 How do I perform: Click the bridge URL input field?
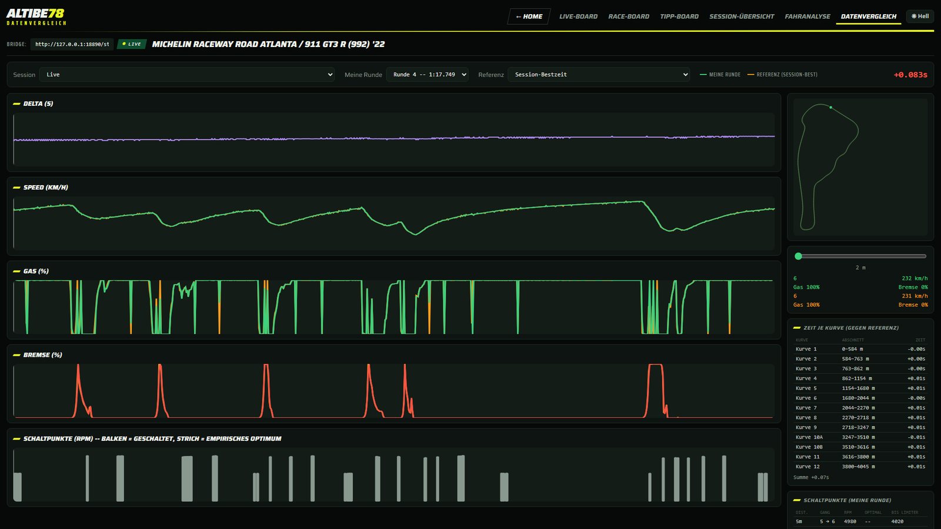(72, 44)
